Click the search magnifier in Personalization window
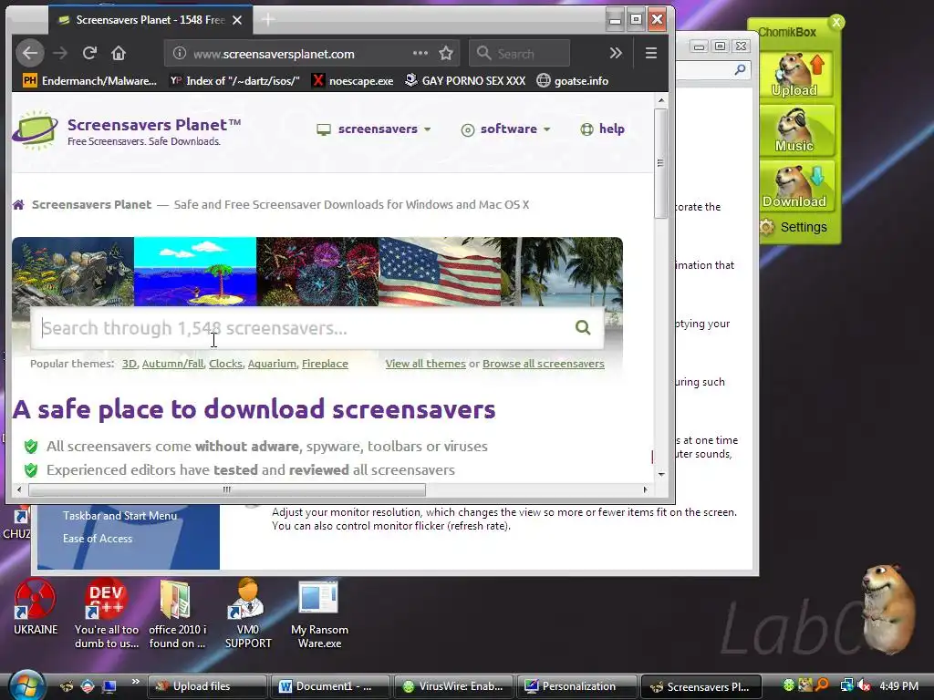The height and width of the screenshot is (700, 934). (x=741, y=69)
